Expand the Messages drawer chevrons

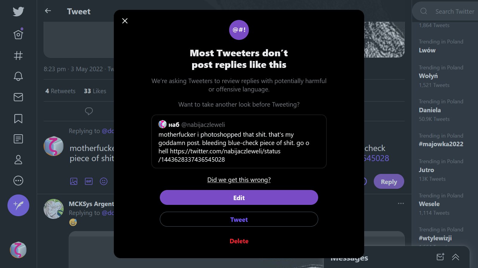pyautogui.click(x=455, y=257)
